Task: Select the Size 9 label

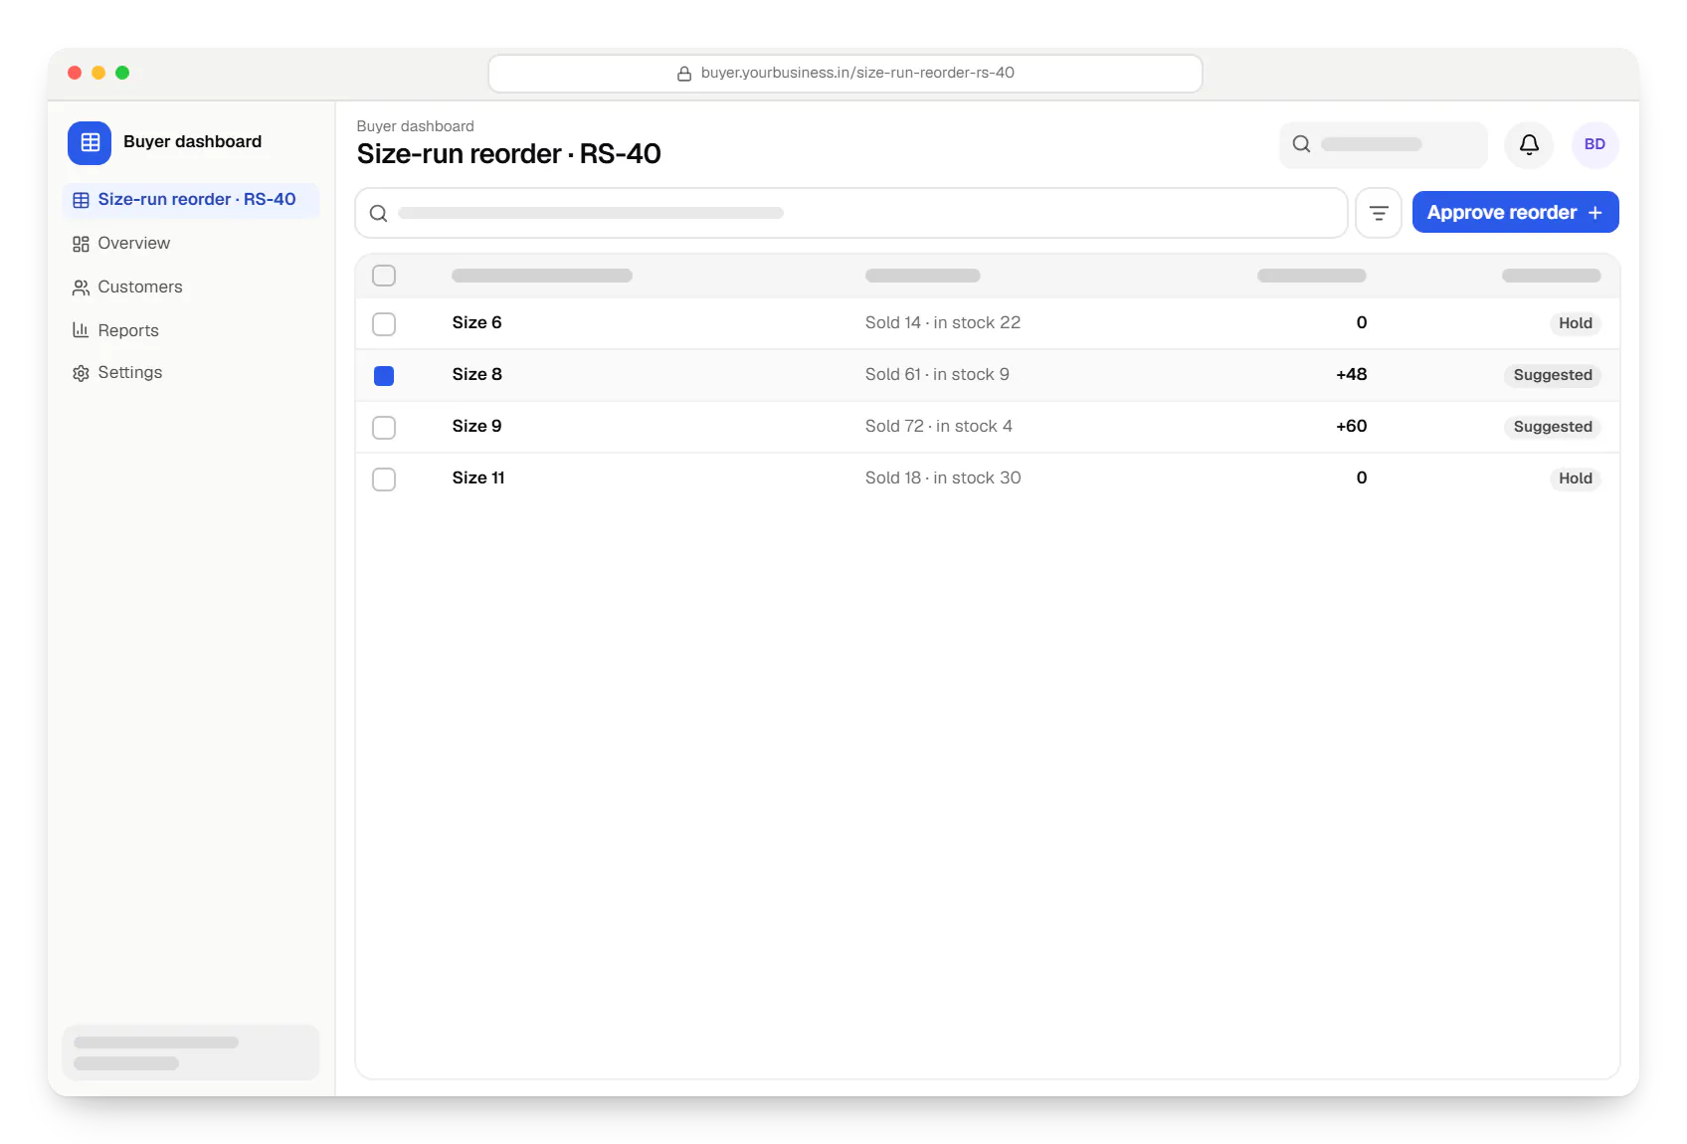Action: click(x=476, y=427)
